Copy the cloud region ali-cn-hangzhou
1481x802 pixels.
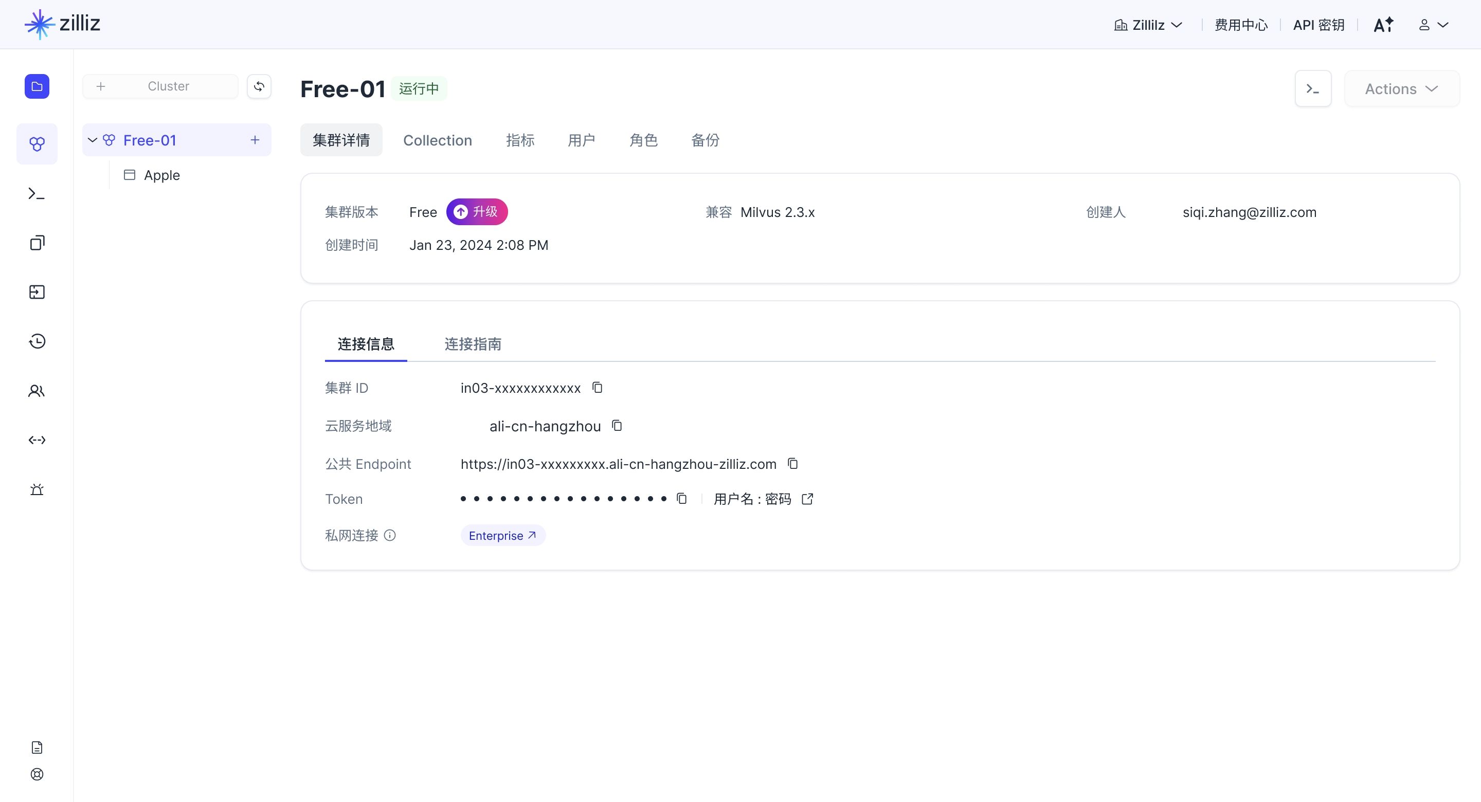(617, 426)
